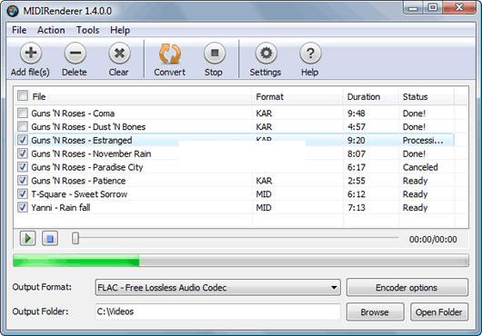Click MID format cell for Yanni row
482x336 pixels.
264,208
